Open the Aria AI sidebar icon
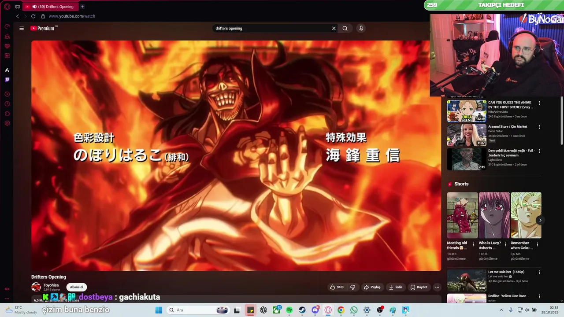The height and width of the screenshot is (317, 564). tap(7, 70)
